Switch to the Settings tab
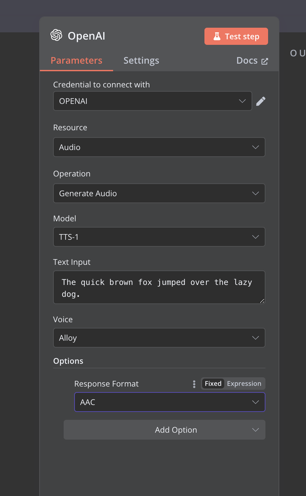Image resolution: width=306 pixels, height=496 pixels. point(141,61)
